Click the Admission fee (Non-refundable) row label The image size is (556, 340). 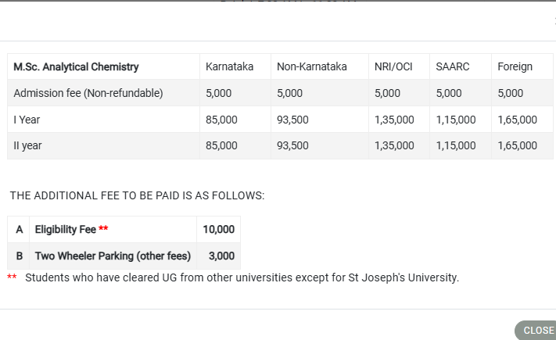tap(88, 93)
